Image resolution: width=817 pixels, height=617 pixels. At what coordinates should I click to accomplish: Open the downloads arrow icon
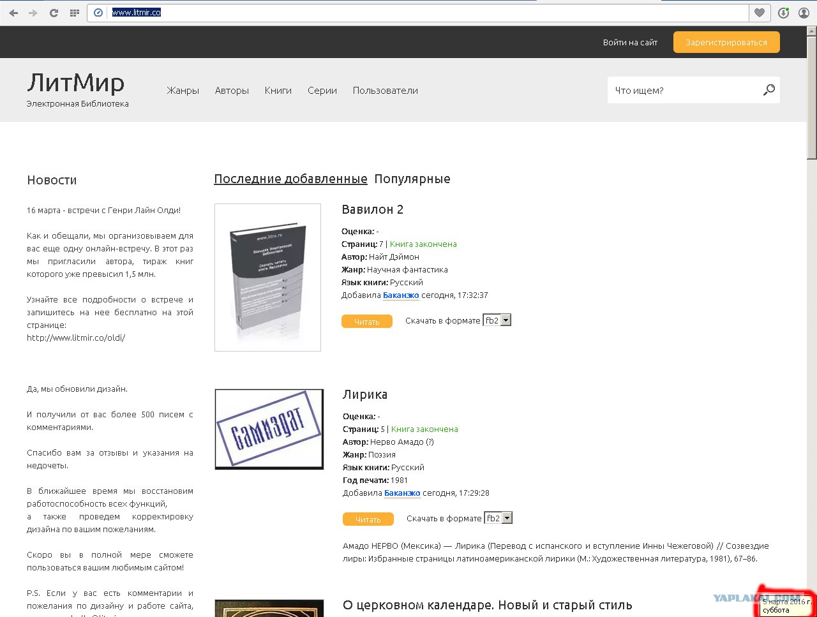pos(784,13)
